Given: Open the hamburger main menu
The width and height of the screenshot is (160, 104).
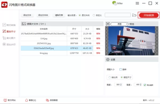Looking at the screenshot, I should [137, 3].
